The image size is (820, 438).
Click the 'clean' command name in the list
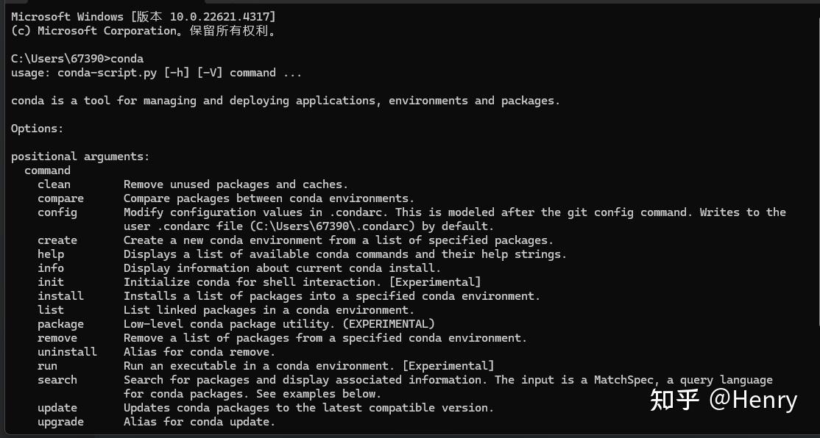click(54, 184)
